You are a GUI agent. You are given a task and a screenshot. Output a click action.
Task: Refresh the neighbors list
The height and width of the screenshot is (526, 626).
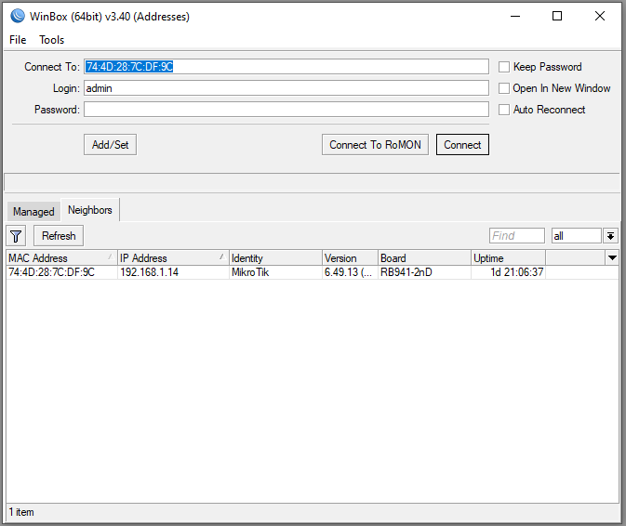pyautogui.click(x=59, y=236)
